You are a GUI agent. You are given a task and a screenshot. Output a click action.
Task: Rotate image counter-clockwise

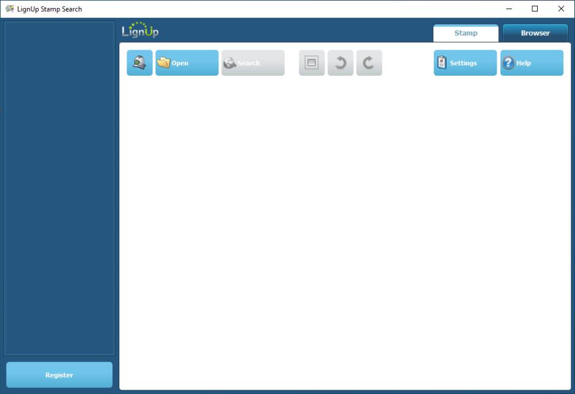pyautogui.click(x=340, y=63)
